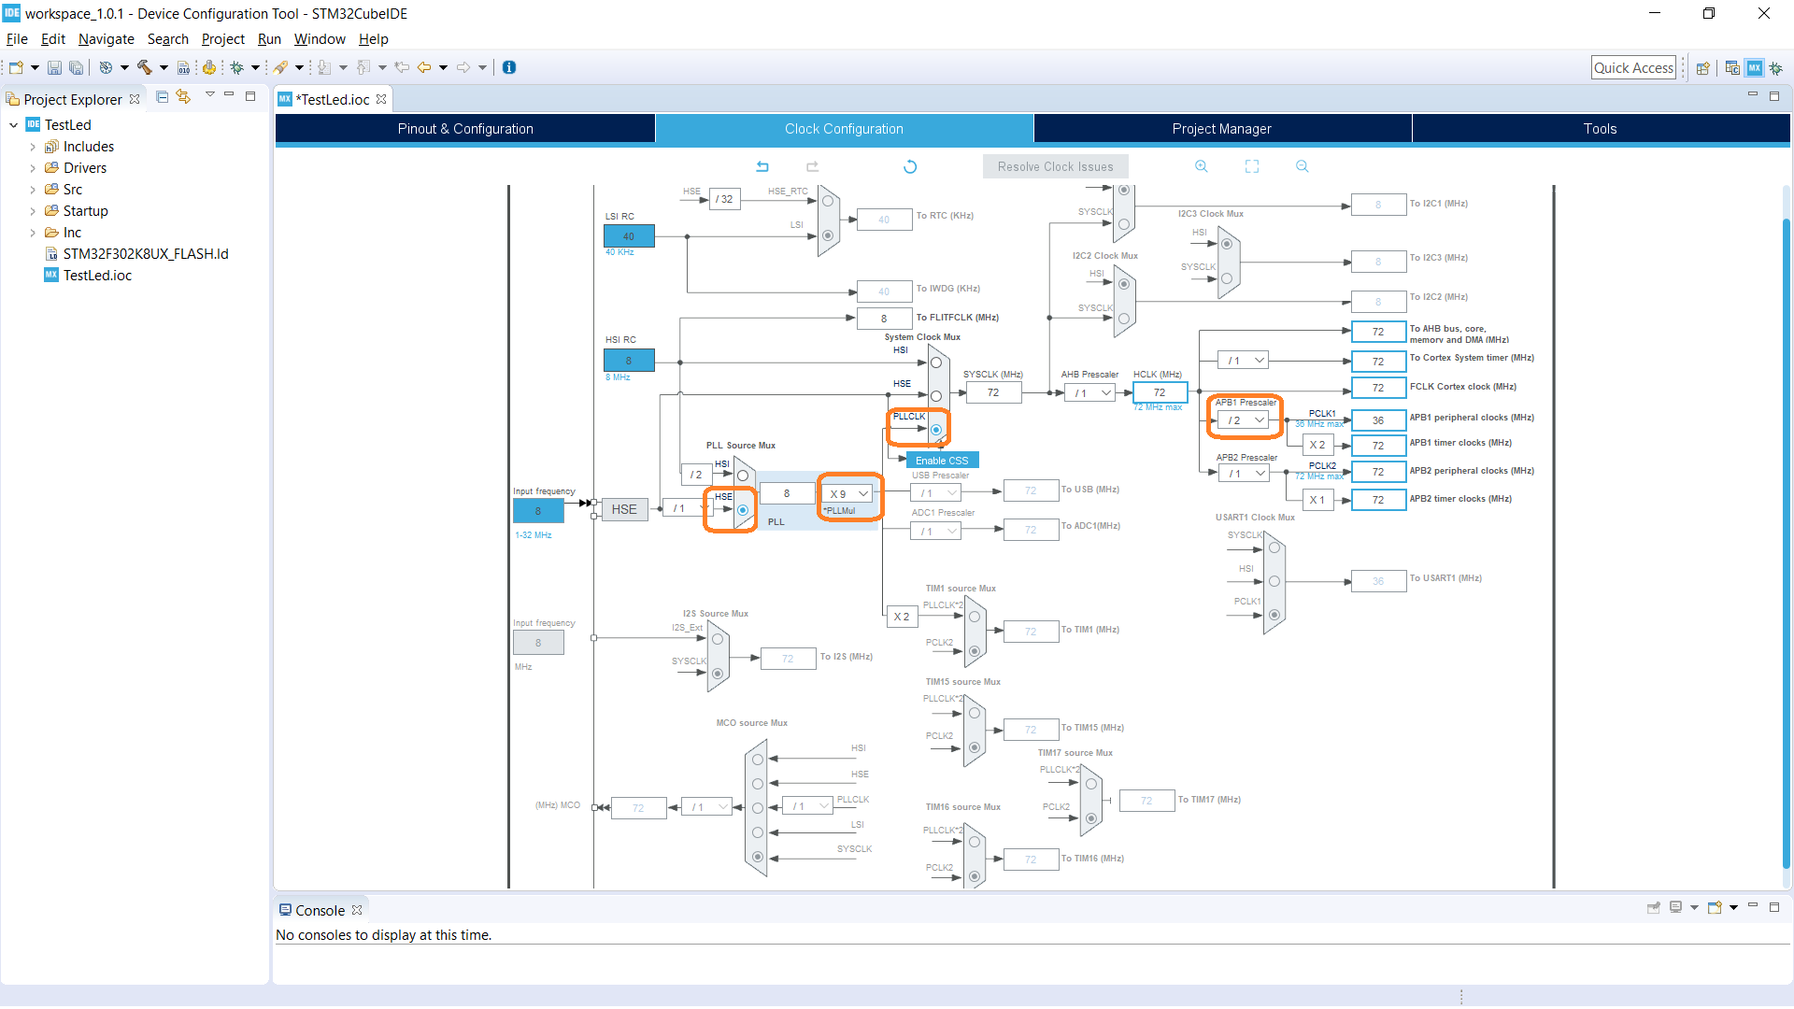Viewport: 1794px width, 1009px height.
Task: Click the Reset clock configuration refresh icon
Action: [910, 166]
